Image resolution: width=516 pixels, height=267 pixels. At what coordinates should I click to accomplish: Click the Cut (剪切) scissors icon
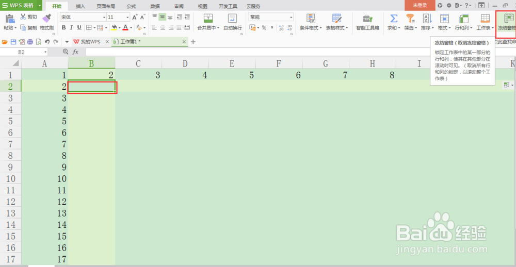23,17
